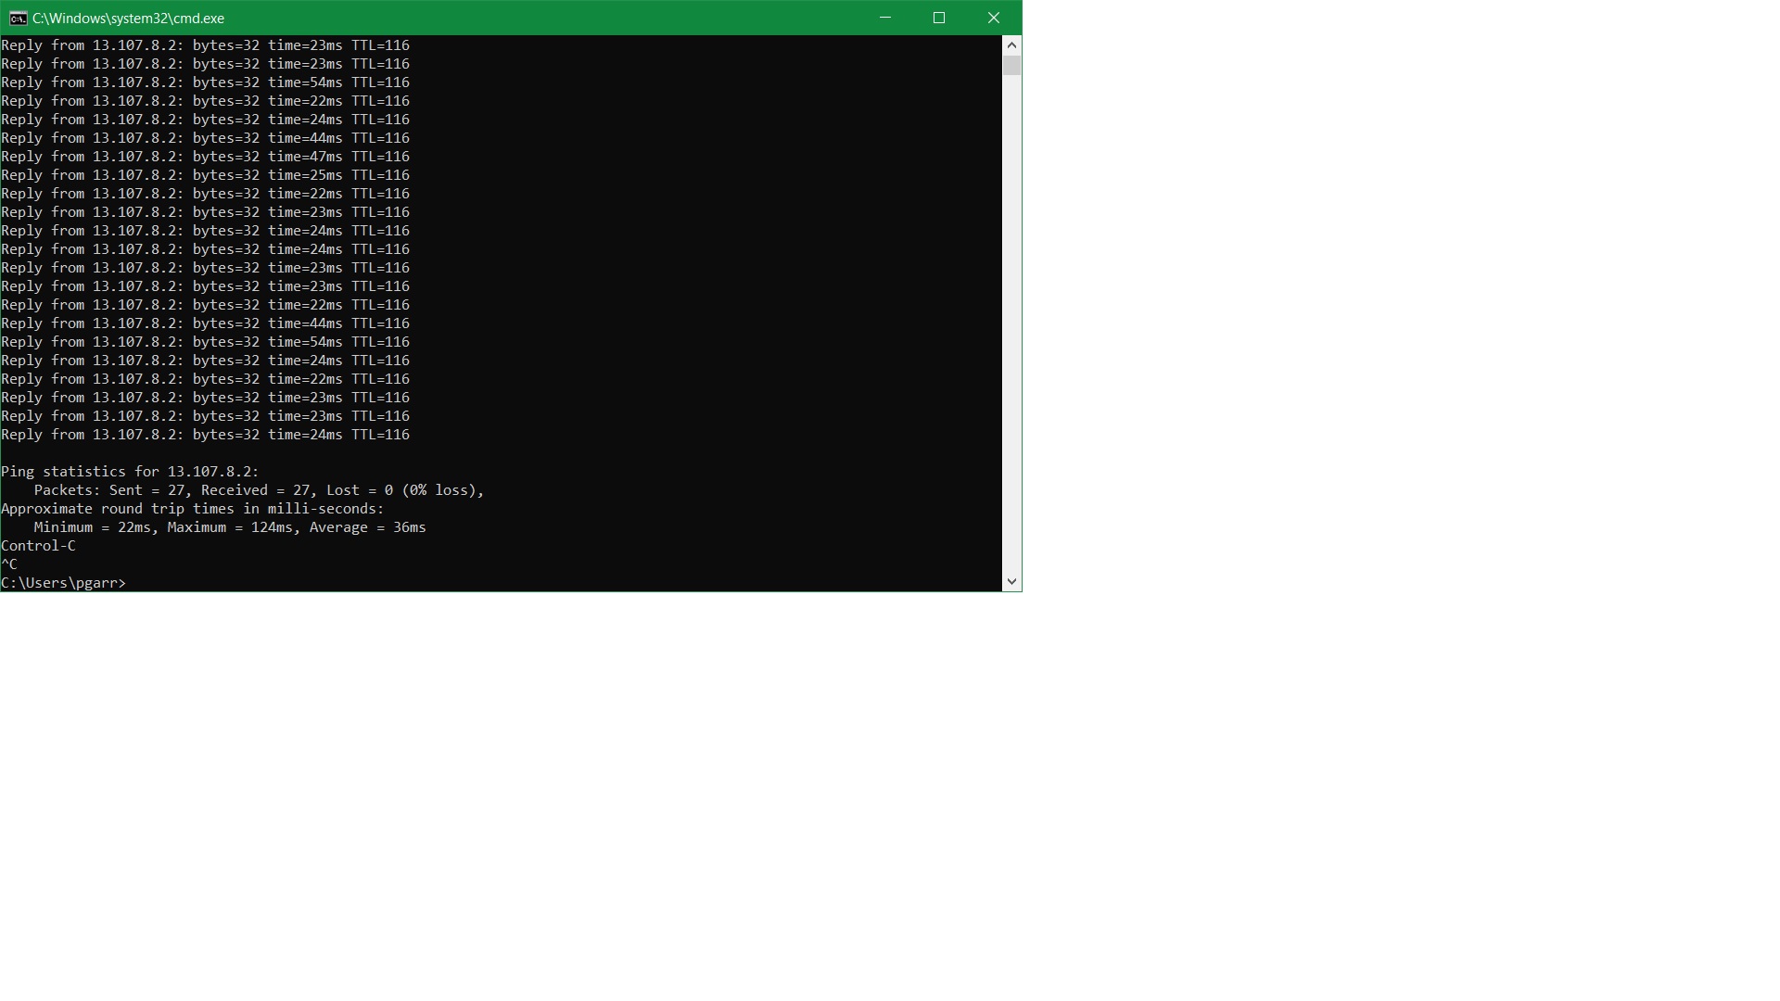This screenshot has height=1001, width=1780.
Task: Maximize the cmd.exe window
Action: point(939,18)
